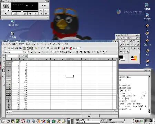Click the GIMP active gradient swatch
The image size is (155, 124).
134,59
